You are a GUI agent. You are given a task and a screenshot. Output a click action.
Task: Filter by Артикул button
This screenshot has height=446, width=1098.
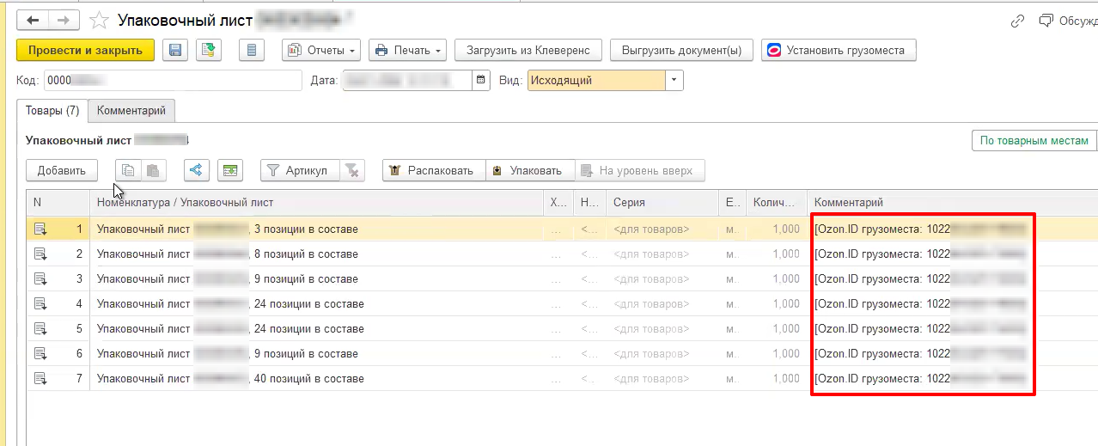(x=300, y=170)
